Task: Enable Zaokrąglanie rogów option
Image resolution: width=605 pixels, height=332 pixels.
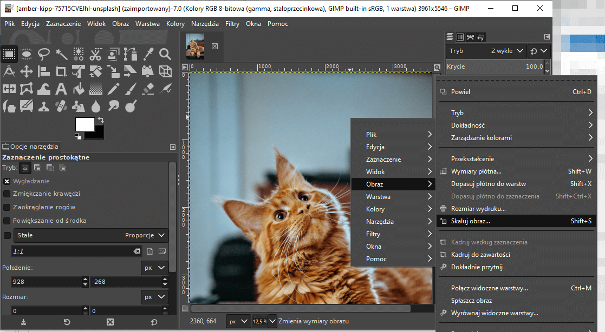Action: pos(7,206)
